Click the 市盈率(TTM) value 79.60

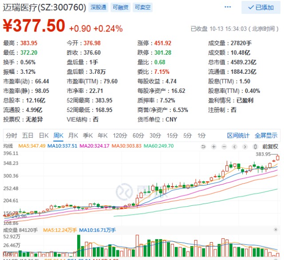pos(110,81)
